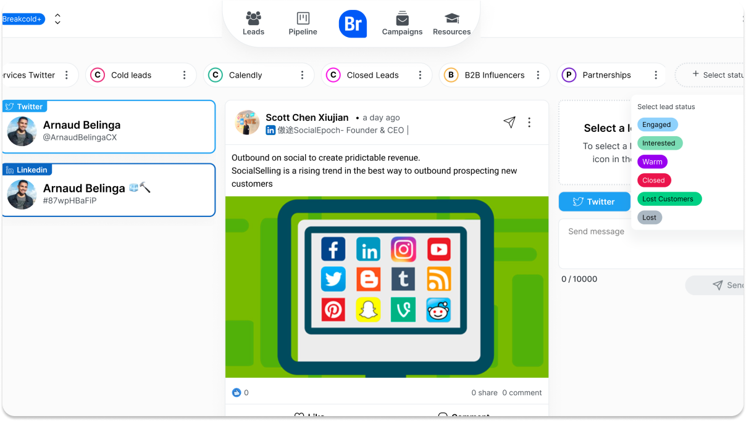Click the LinkedIn badge on Arnaud Belinga's card
This screenshot has height=421, width=746.
pos(27,170)
